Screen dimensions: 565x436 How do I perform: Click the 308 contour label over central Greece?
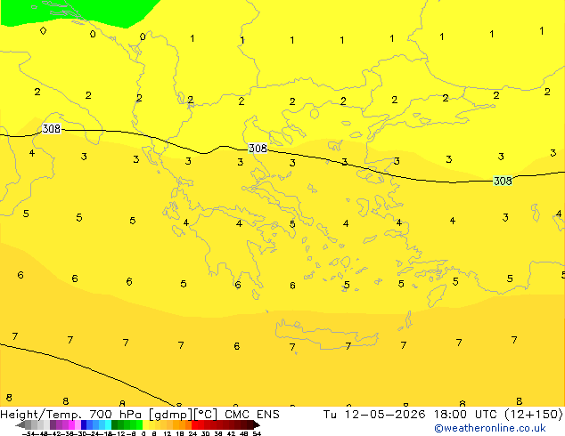(258, 148)
